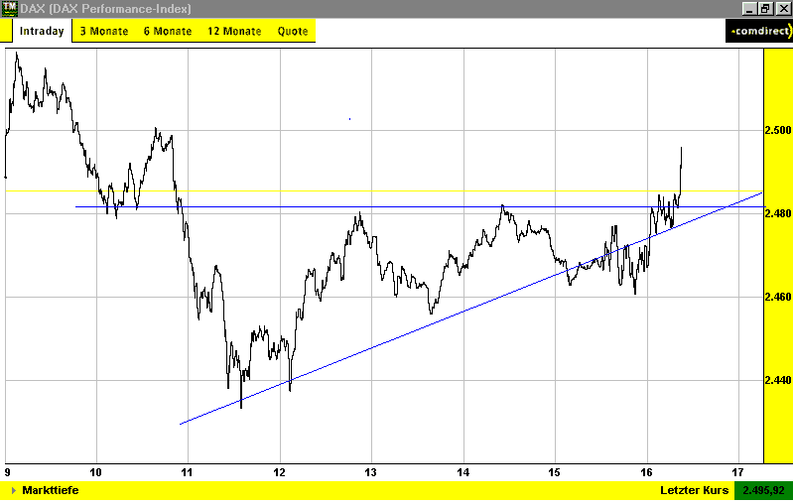
Task: Close the DAX chart window
Action: [x=782, y=9]
